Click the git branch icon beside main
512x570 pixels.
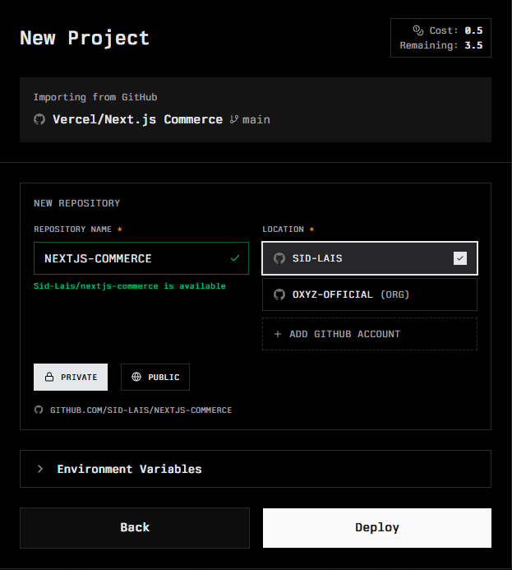coord(234,120)
